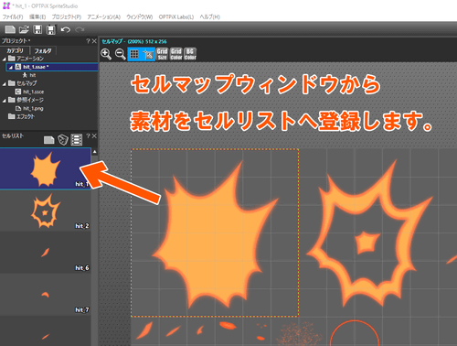The width and height of the screenshot is (457, 346).
Task: Toggle the grid snap button
Action: pyautogui.click(x=148, y=54)
